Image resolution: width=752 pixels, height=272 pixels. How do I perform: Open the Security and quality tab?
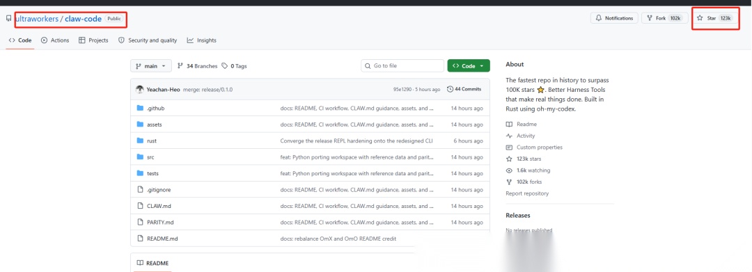tap(148, 40)
